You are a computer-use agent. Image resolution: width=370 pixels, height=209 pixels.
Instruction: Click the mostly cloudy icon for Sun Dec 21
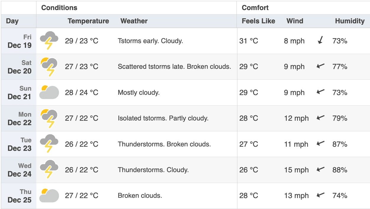pyautogui.click(x=49, y=92)
